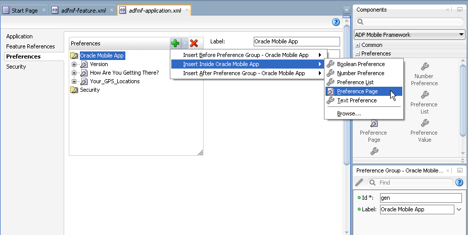Click Find field in property inspector
468x235 pixels.
[x=410, y=183]
